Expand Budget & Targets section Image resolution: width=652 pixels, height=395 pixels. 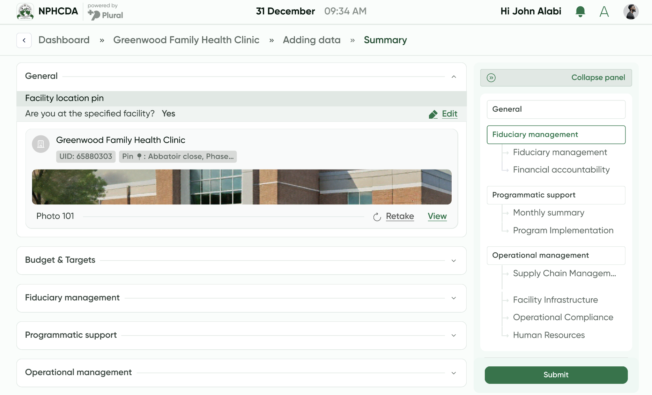coord(454,261)
